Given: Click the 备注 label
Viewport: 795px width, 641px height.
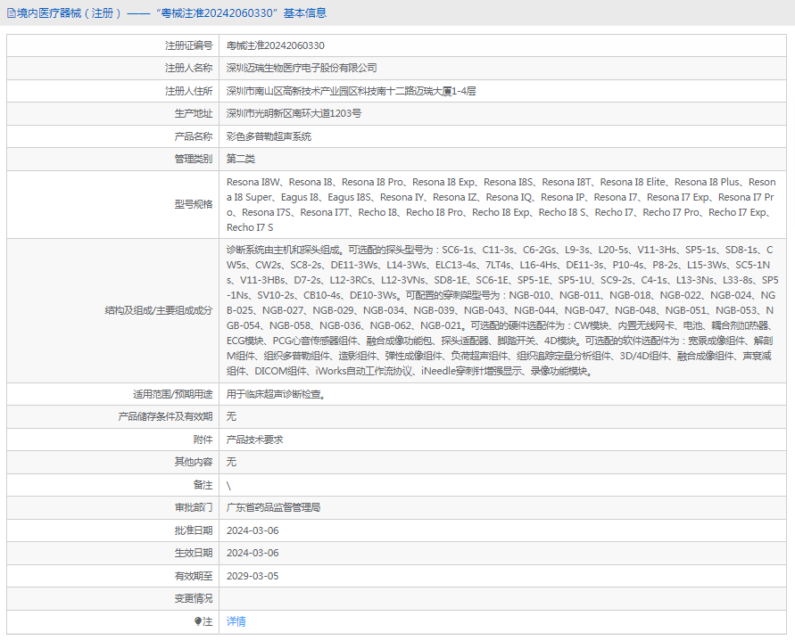Looking at the screenshot, I should tap(203, 485).
